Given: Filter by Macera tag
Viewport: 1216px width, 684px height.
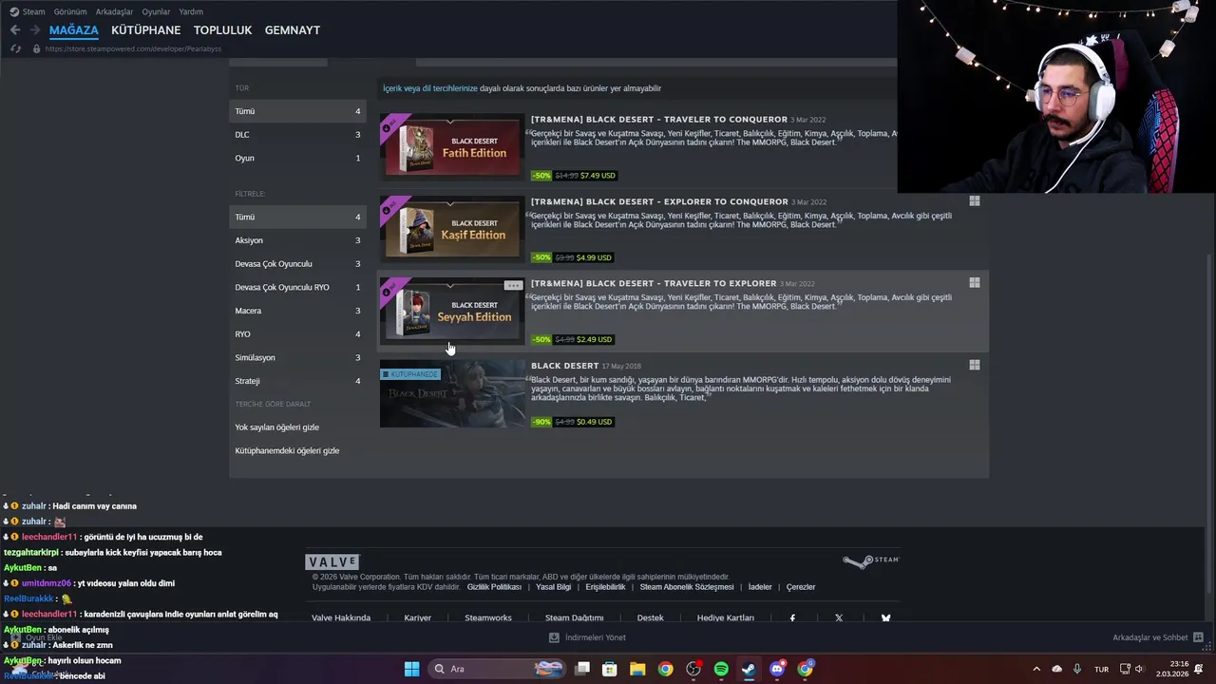Looking at the screenshot, I should [x=297, y=311].
